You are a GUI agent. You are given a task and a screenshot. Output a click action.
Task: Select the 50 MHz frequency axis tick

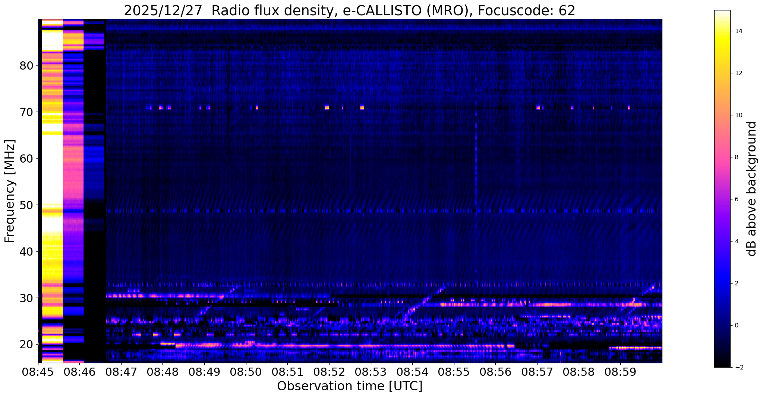pos(26,205)
